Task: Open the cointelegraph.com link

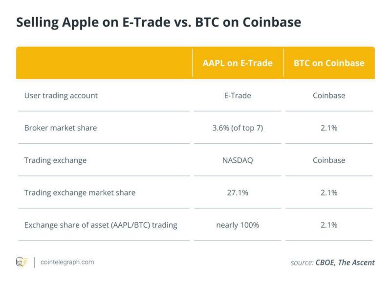Action: (x=67, y=262)
